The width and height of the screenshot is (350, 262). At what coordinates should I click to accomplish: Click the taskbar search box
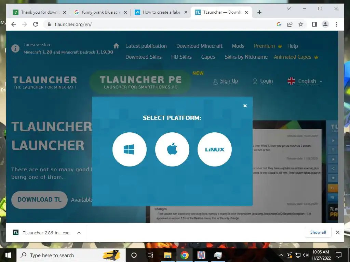click(71, 255)
